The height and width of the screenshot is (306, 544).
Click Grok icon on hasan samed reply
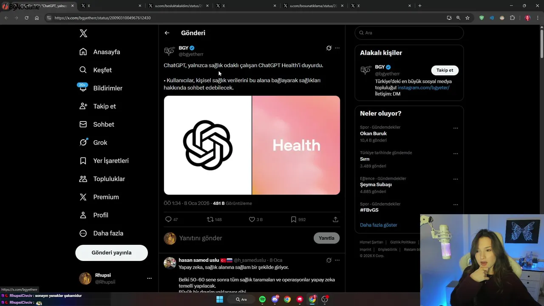pos(329,260)
